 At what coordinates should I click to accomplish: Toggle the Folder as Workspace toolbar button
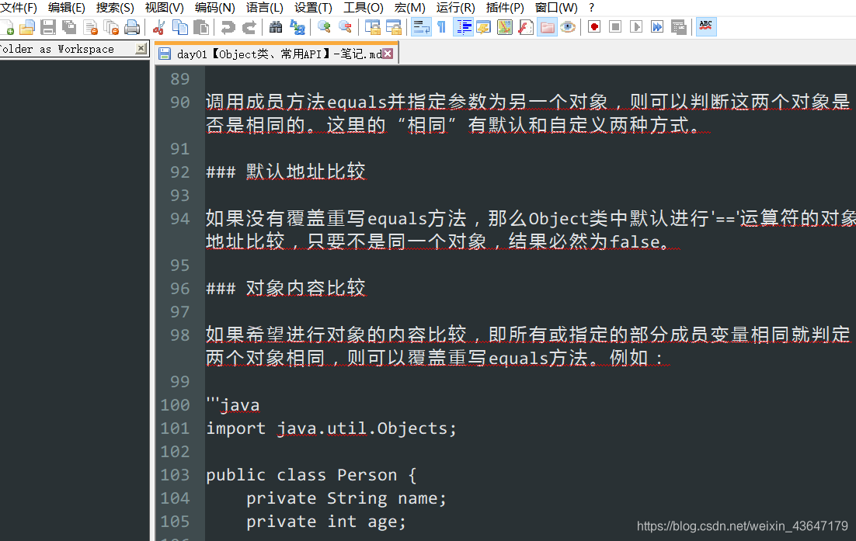point(547,26)
